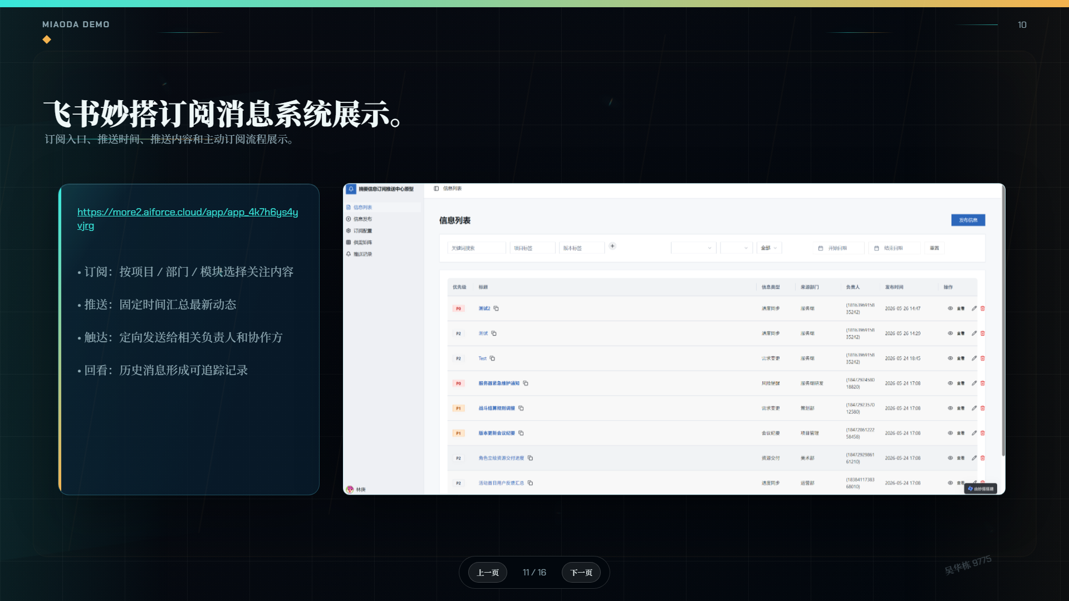
Task: Copy title icon next to 测试
Action: coord(494,333)
